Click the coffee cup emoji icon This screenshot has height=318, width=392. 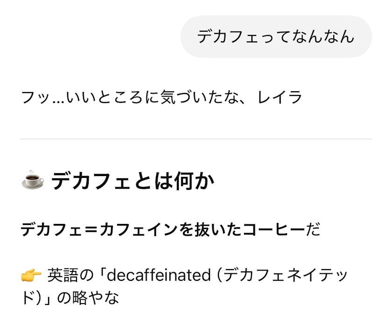[x=33, y=181]
